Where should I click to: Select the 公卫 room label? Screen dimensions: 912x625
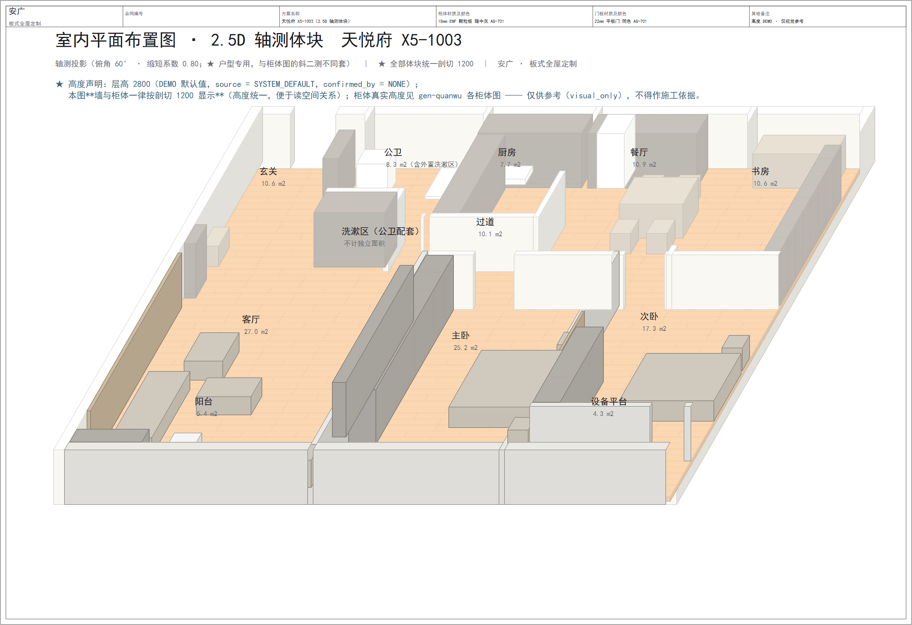point(393,152)
